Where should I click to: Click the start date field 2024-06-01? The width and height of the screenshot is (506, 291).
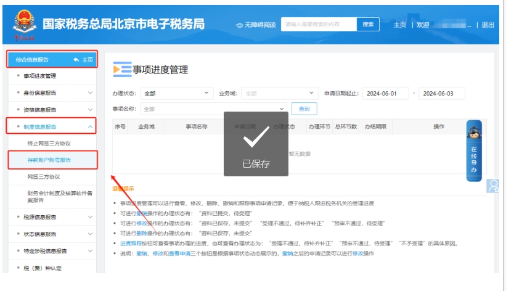[385, 94]
